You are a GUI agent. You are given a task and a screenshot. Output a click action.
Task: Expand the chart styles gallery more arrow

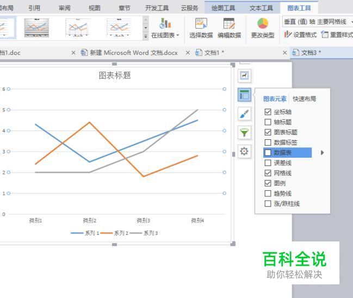point(146,36)
